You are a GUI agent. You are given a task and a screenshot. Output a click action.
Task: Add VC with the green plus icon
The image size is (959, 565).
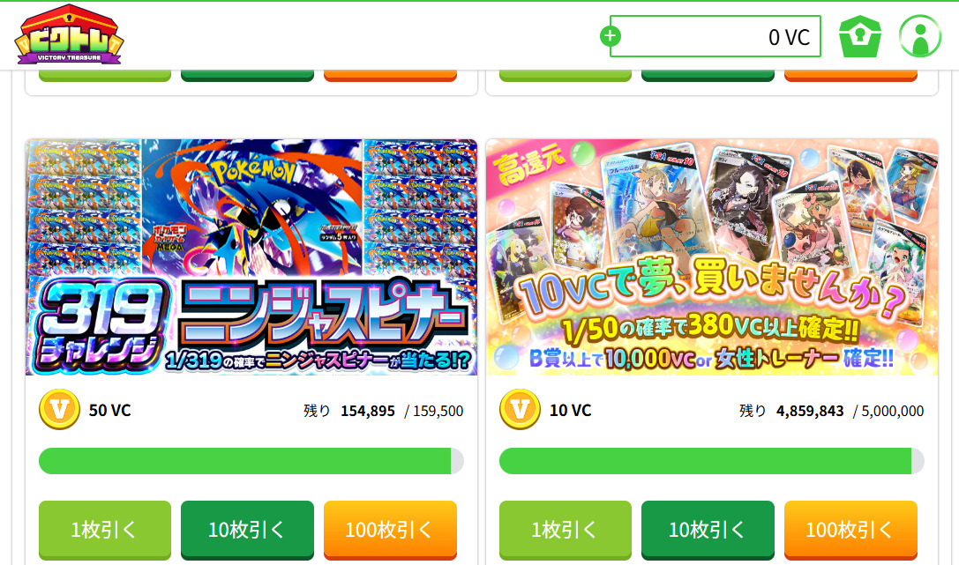610,36
